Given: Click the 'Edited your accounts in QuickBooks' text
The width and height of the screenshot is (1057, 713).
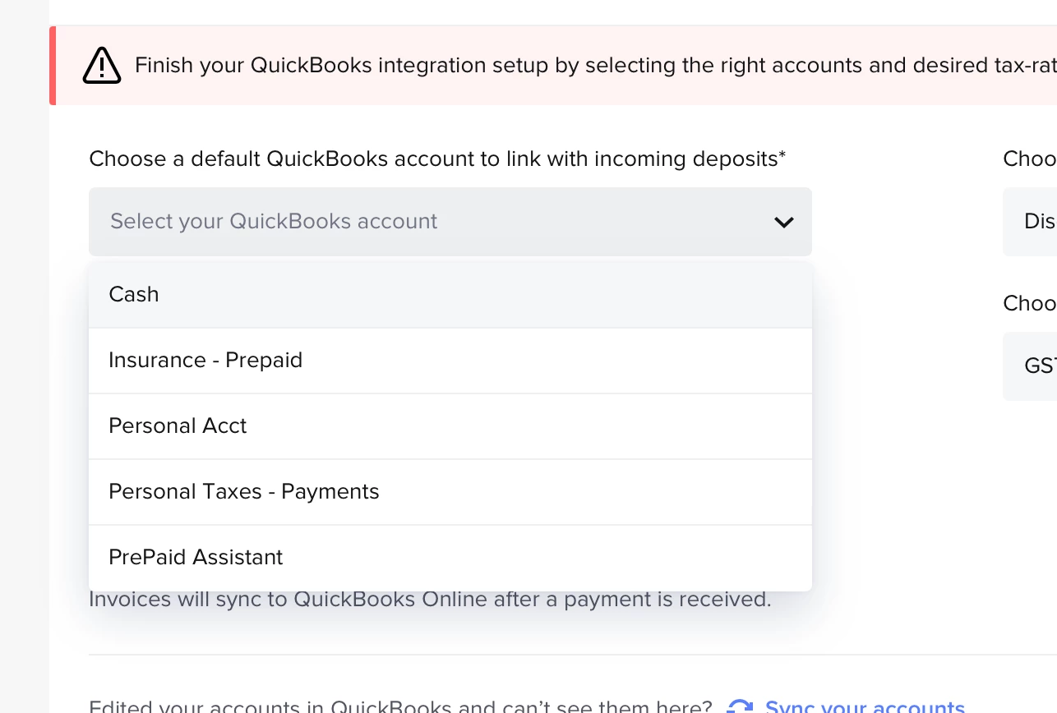Looking at the screenshot, I should (x=400, y=706).
